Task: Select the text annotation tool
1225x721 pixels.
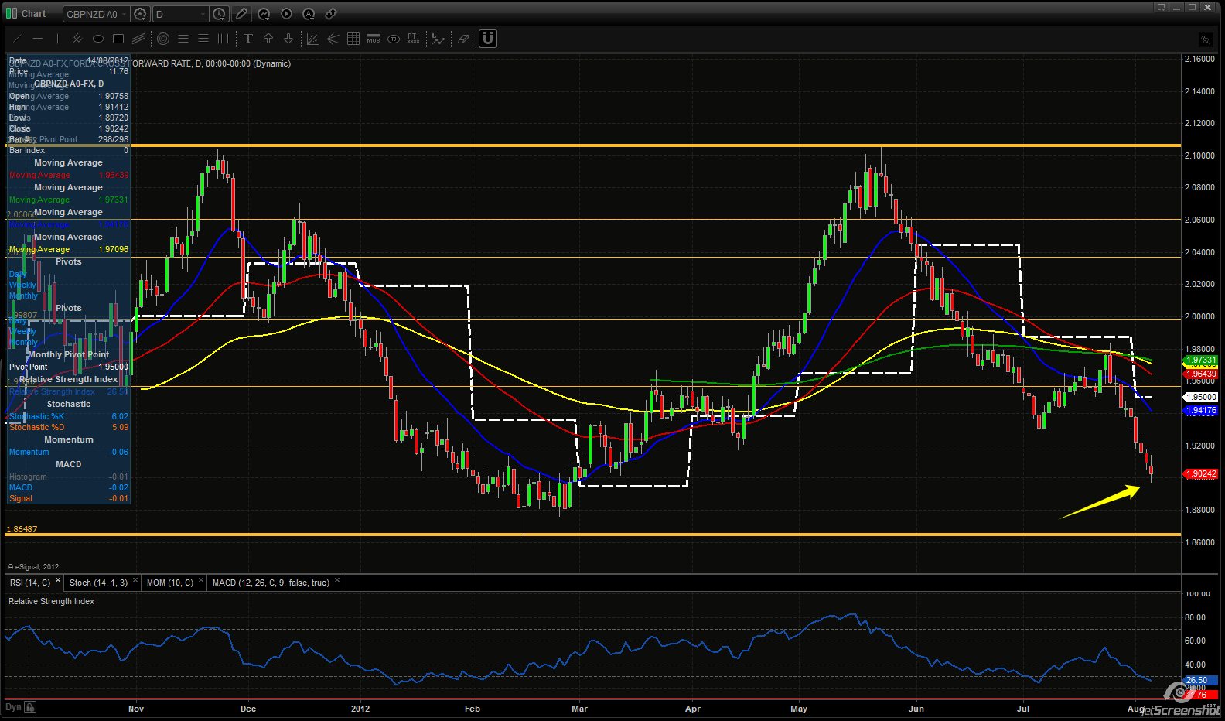Action: click(x=248, y=39)
